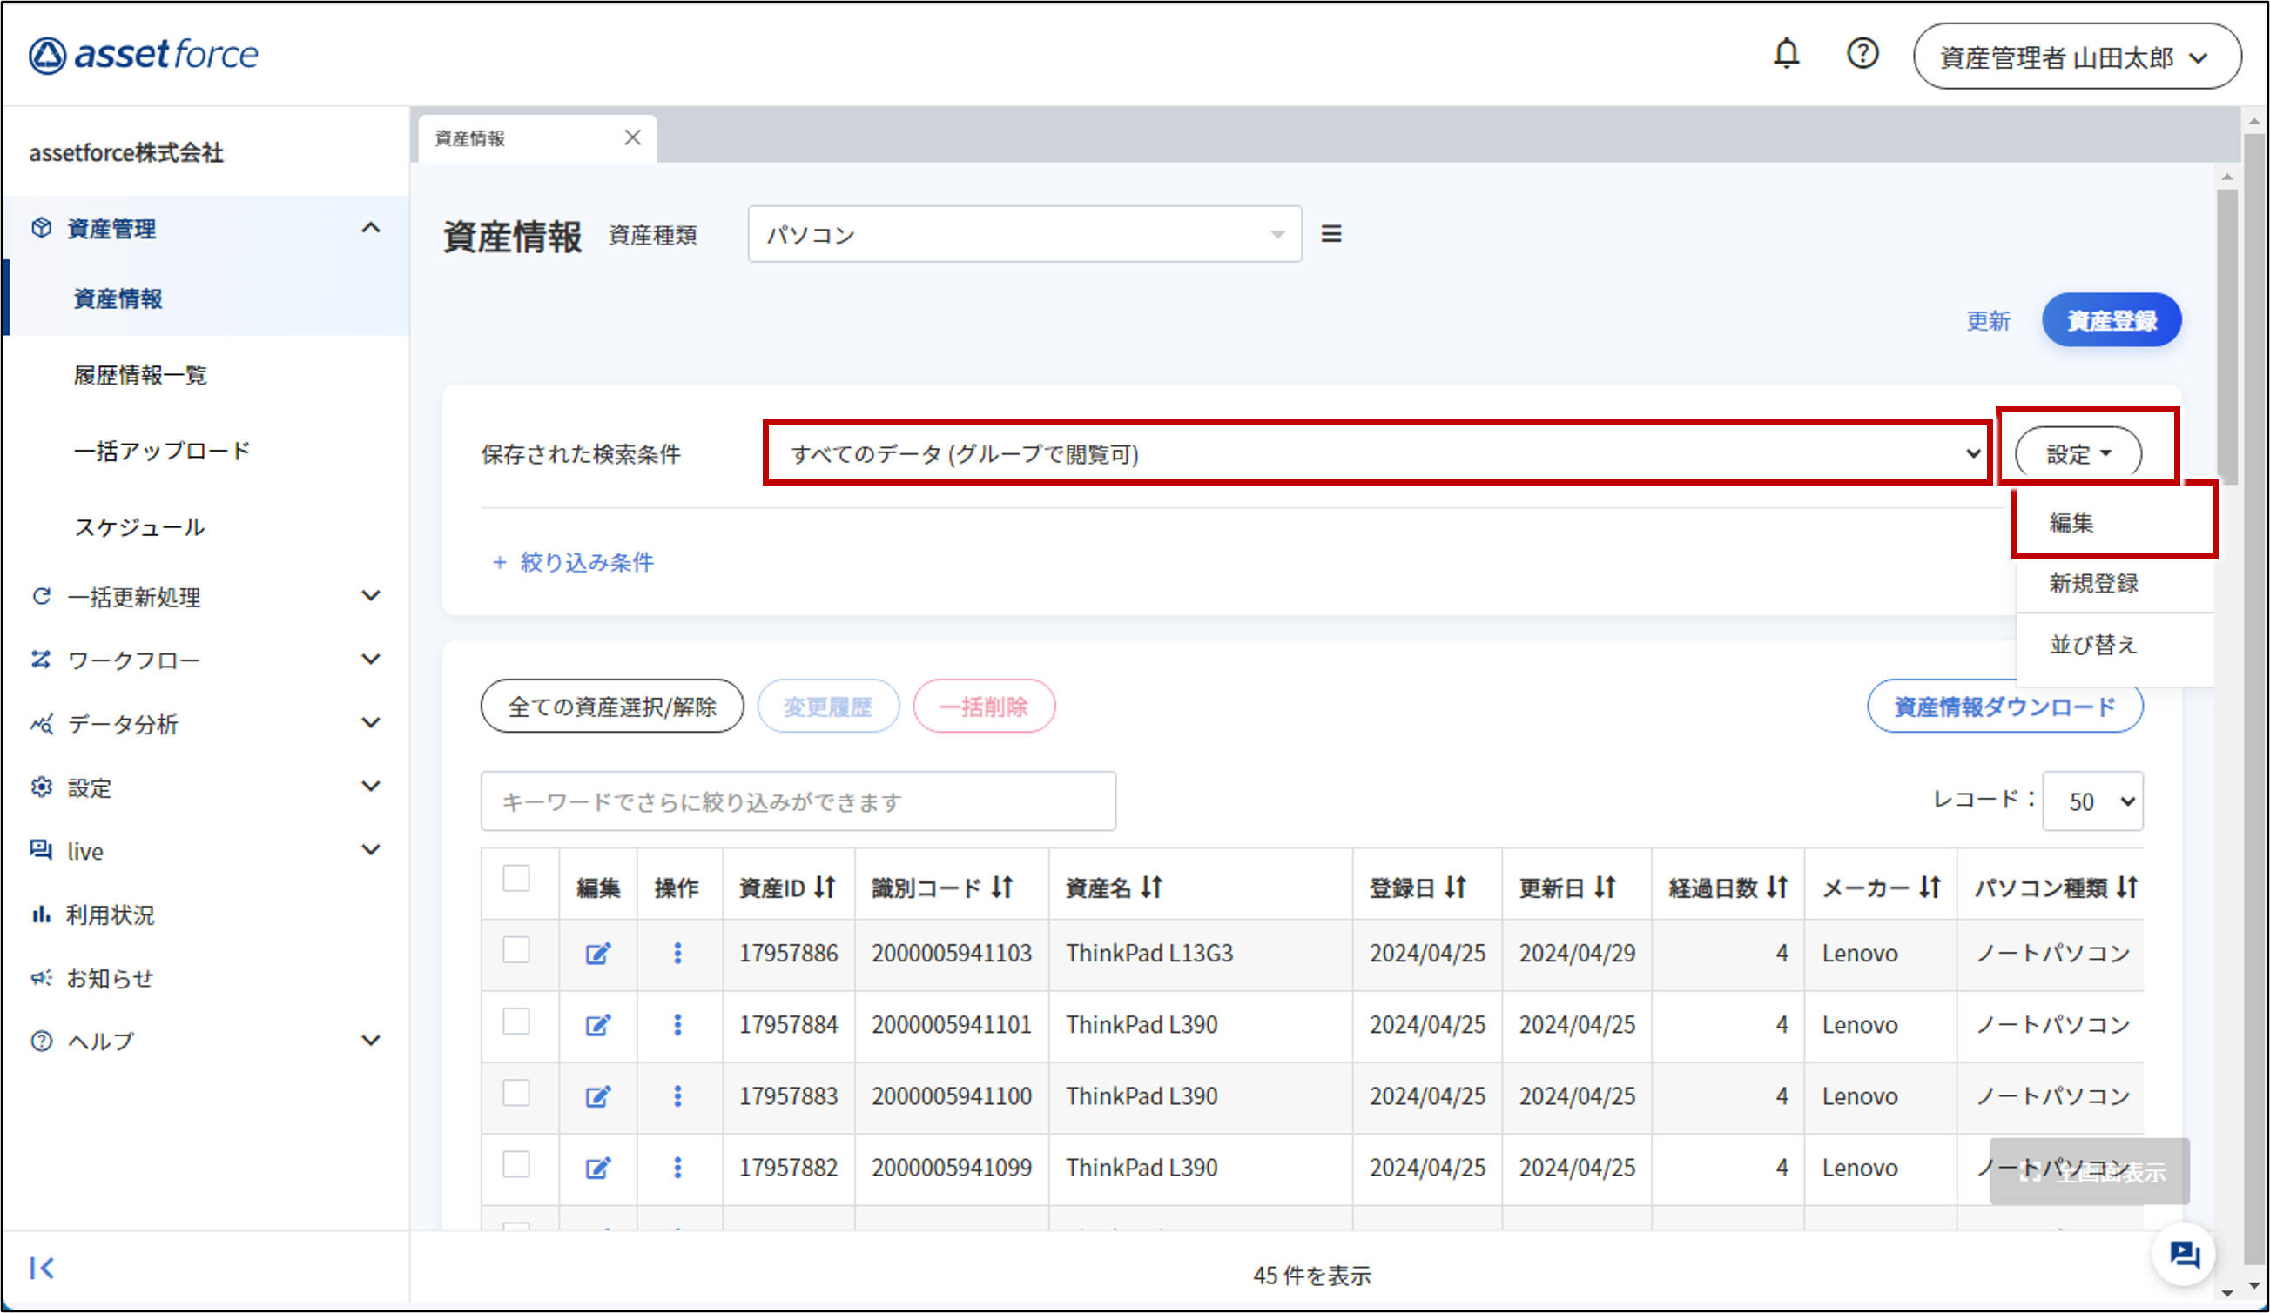The width and height of the screenshot is (2270, 1313).
Task: Change the レコード count dropdown
Action: (2092, 801)
